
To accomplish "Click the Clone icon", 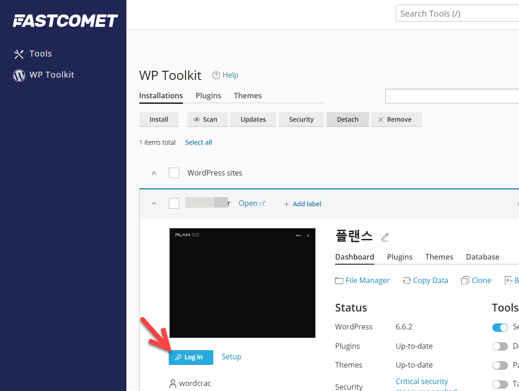I will pyautogui.click(x=465, y=281).
